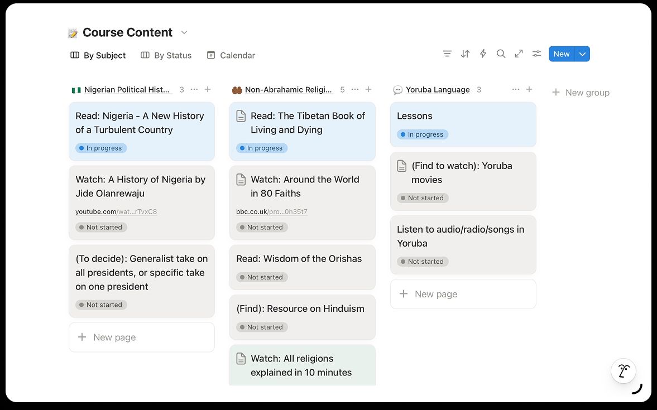Open view settings with sliders icon
This screenshot has width=657, height=410.
536,54
